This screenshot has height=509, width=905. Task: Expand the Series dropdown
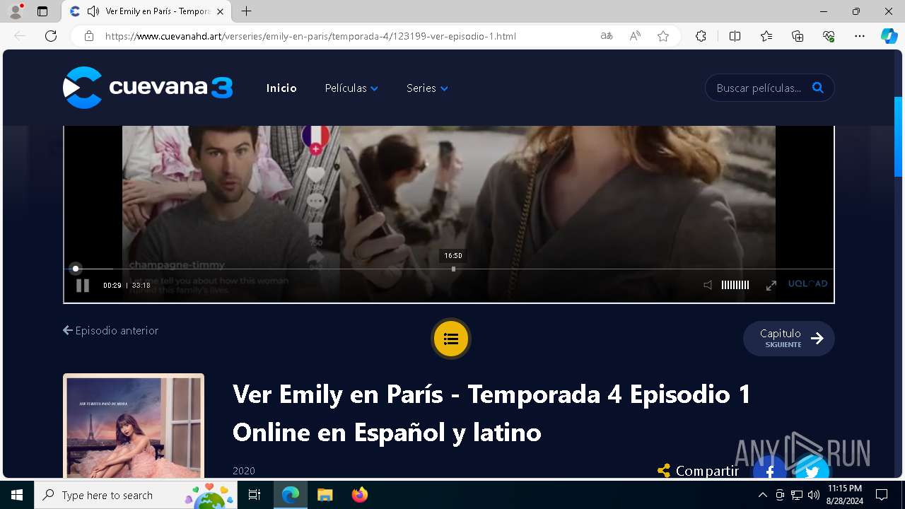tap(427, 88)
